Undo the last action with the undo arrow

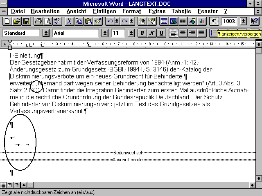(110, 21)
